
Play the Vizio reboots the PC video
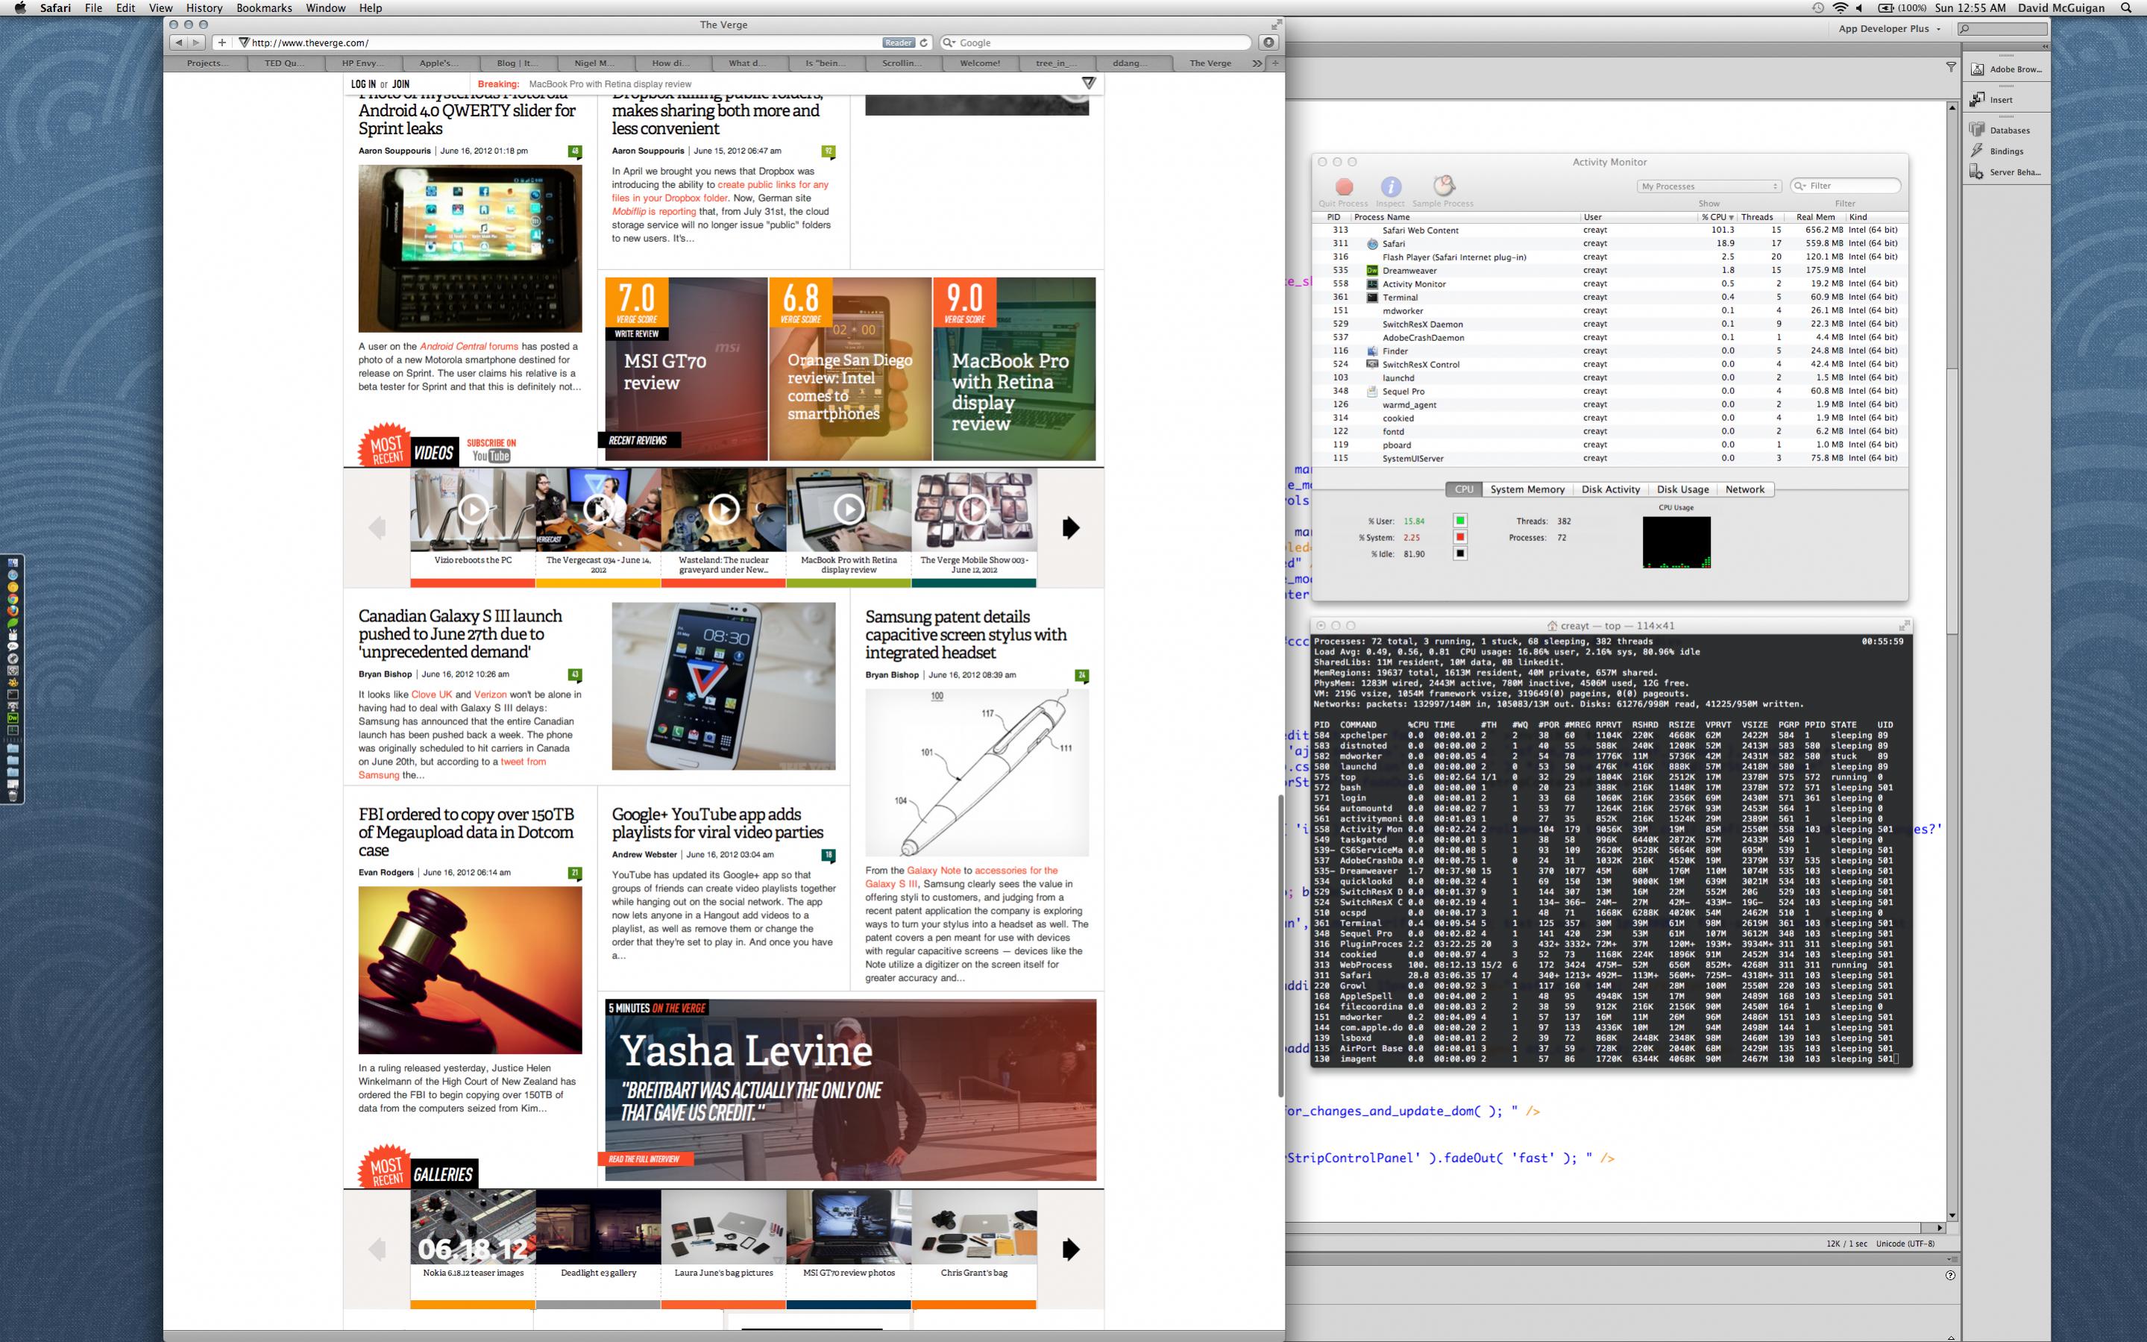tap(472, 509)
